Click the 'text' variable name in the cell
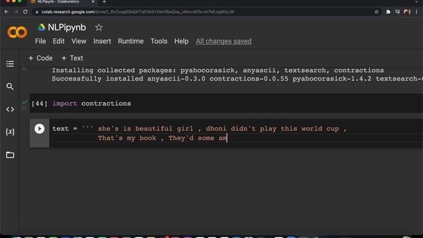 (60, 129)
